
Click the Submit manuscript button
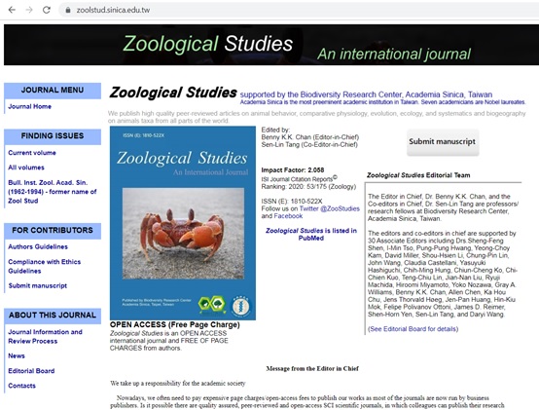(443, 142)
